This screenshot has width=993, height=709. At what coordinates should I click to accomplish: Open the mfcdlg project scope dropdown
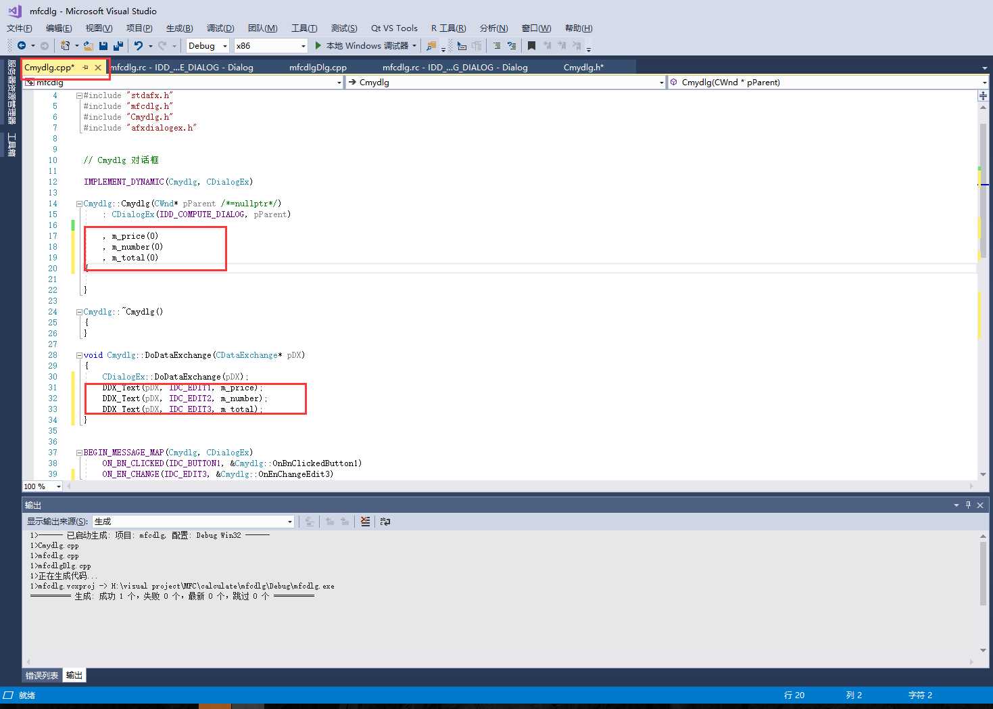coord(184,83)
